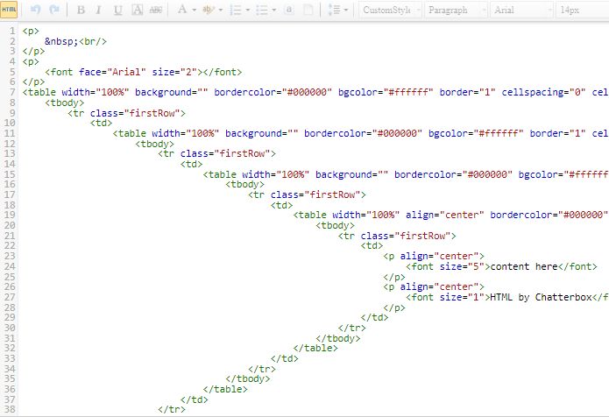Click the font border (boxed A) icon
This screenshot has width=609, height=417.
coord(137,10)
